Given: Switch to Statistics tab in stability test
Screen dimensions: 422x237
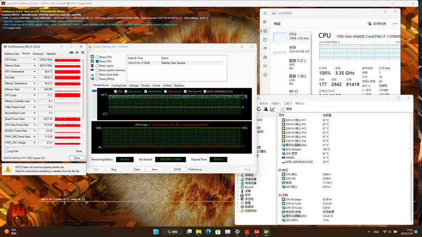Looking at the screenshot, I should [x=179, y=85].
